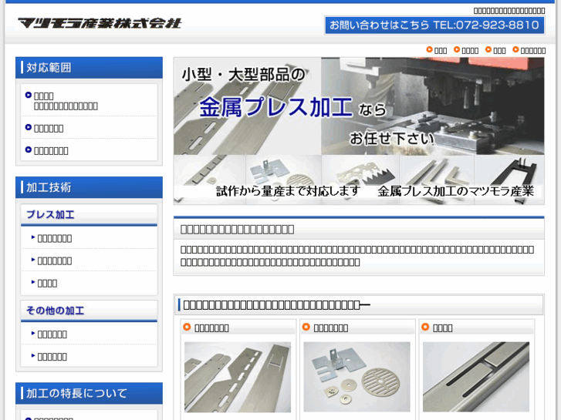The image size is (561, 420).
Task: Click the arrow icon of the second プレス加工 link
Action: [x=33, y=260]
